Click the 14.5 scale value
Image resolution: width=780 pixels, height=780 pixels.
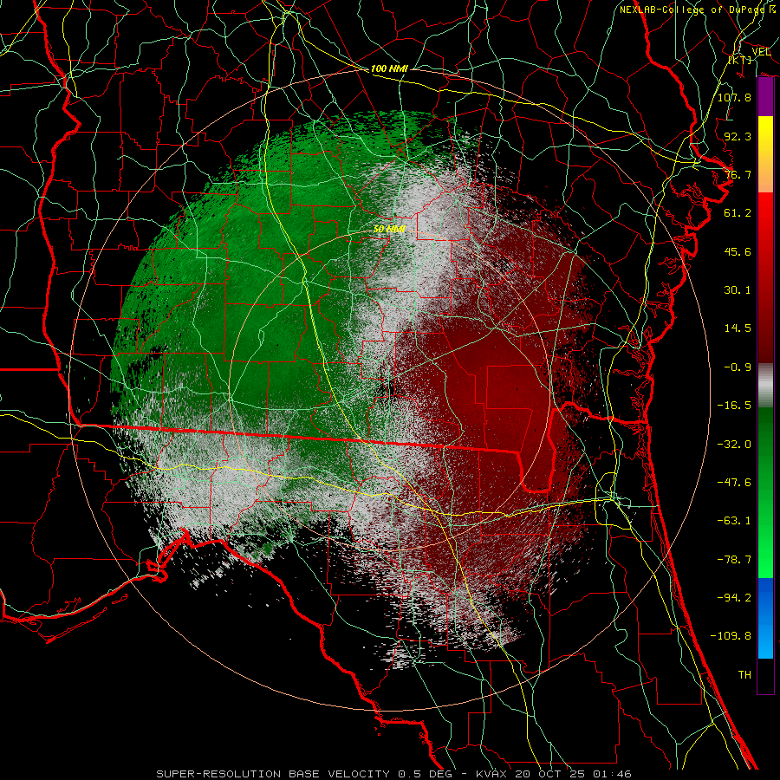click(x=738, y=328)
